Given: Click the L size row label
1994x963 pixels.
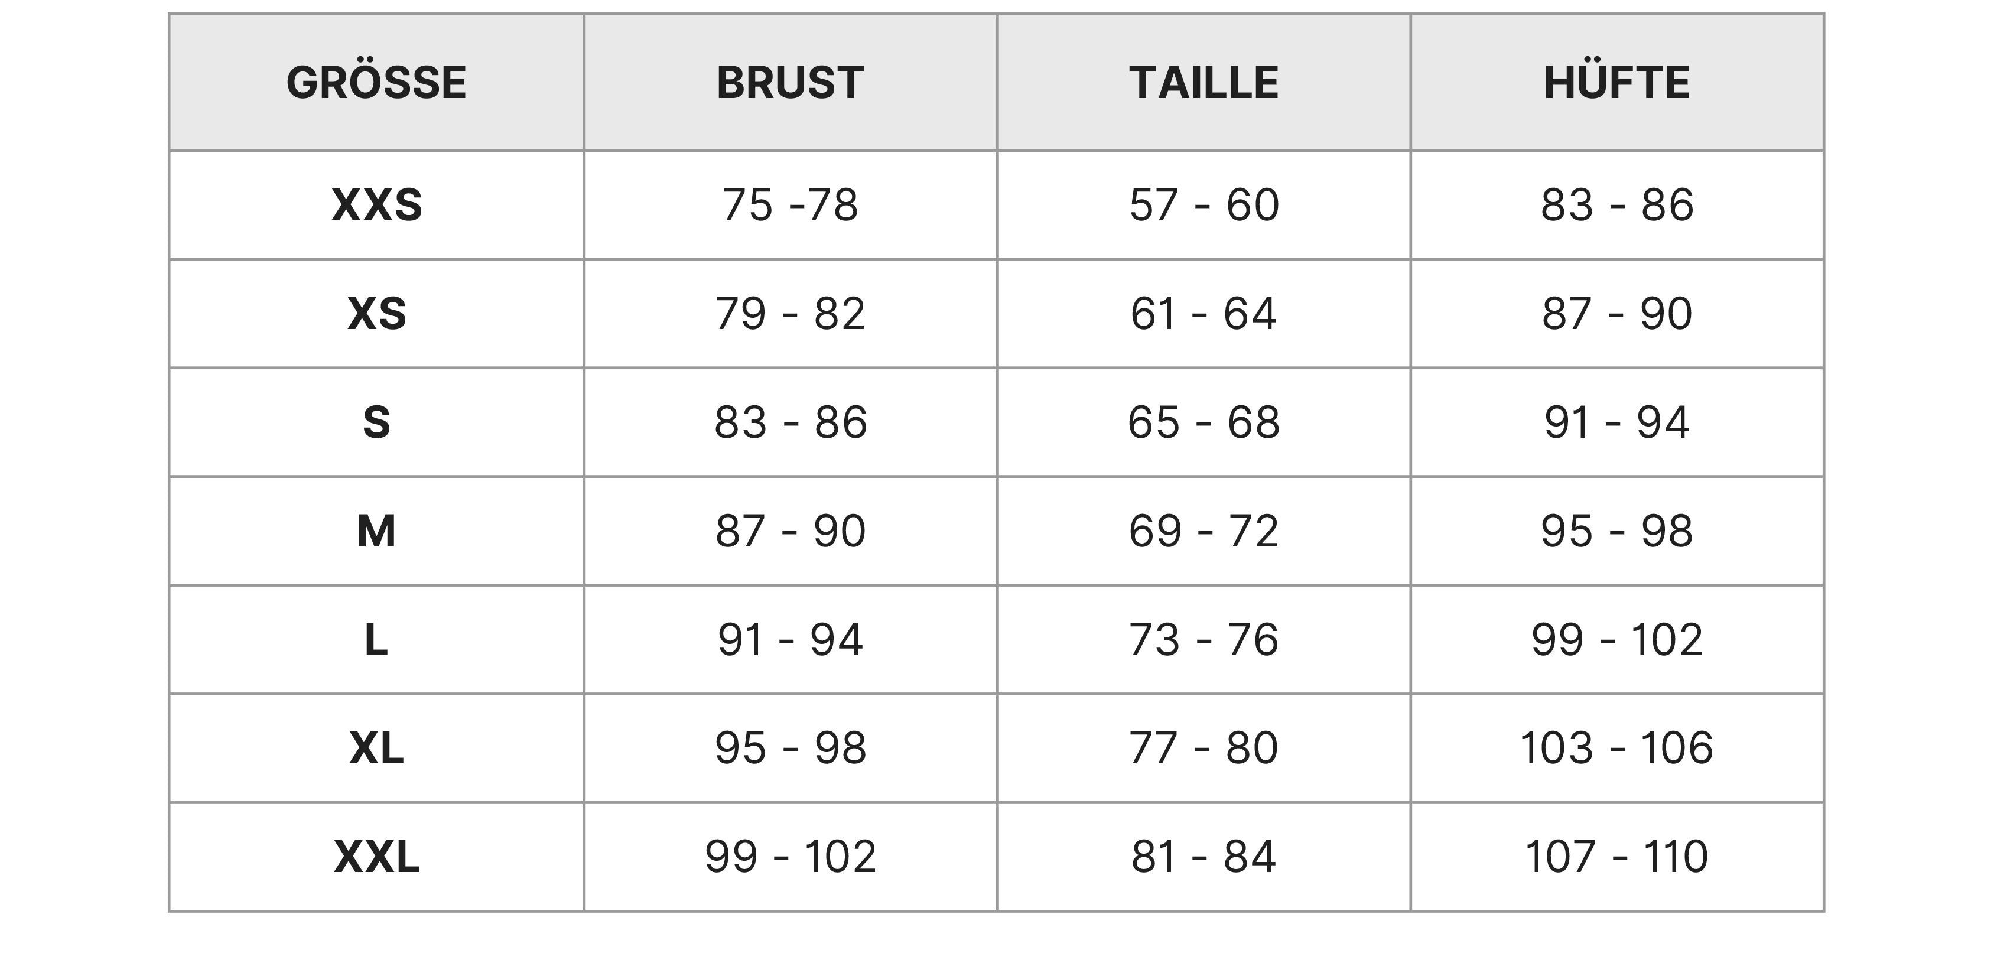Looking at the screenshot, I should (x=376, y=640).
